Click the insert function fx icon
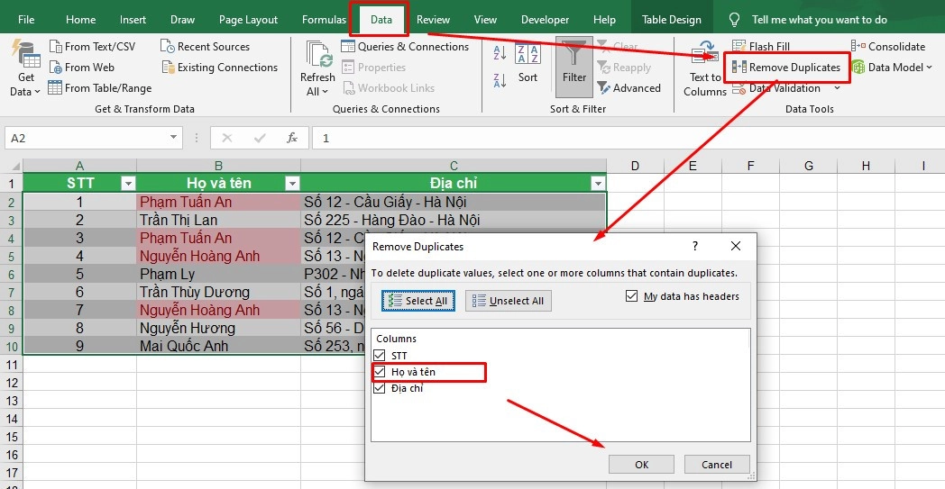The height and width of the screenshot is (489, 945). pyautogui.click(x=291, y=138)
